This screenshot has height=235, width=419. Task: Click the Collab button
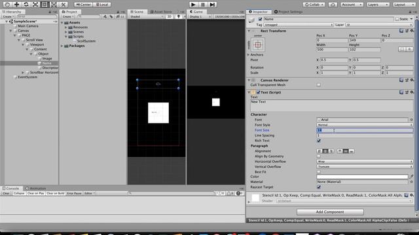coord(314,5)
